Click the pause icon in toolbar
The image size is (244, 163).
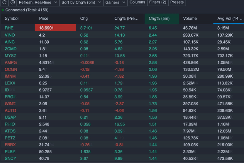tap(12, 2)
